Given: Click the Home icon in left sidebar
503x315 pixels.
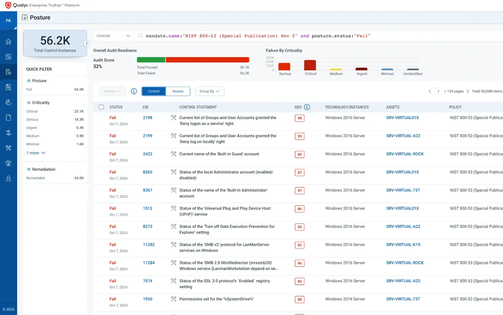Looking at the screenshot, I should (x=8, y=42).
